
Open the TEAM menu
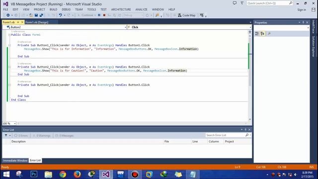79,9
